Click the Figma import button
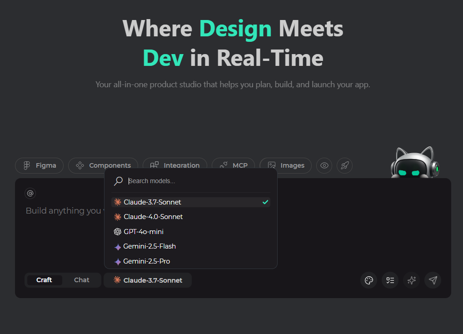The image size is (463, 334). tap(39, 165)
